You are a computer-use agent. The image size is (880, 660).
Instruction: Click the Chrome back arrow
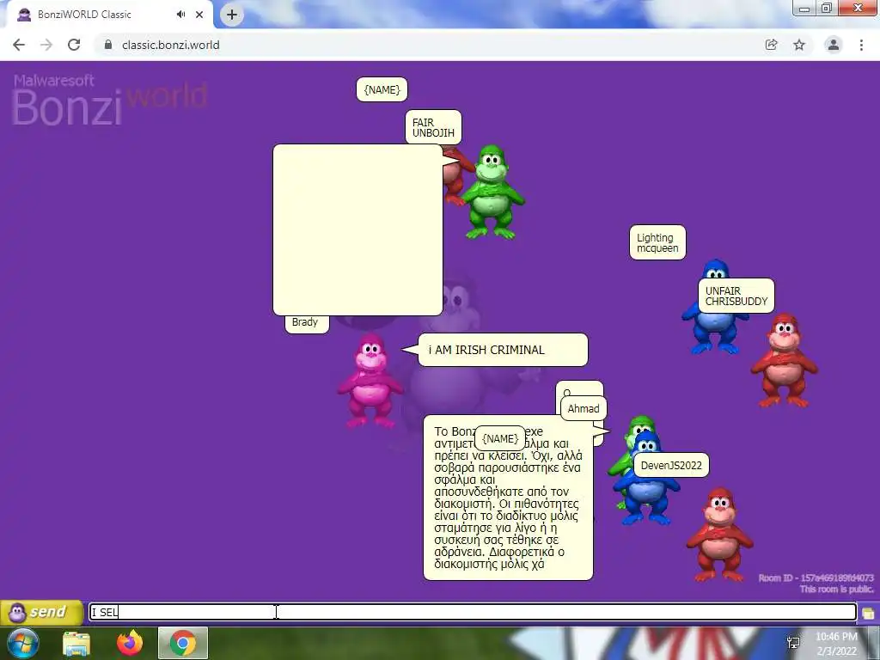point(19,45)
